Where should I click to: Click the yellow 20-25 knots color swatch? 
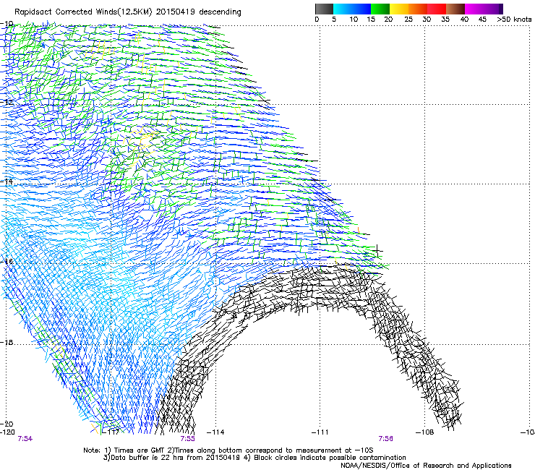(399, 9)
